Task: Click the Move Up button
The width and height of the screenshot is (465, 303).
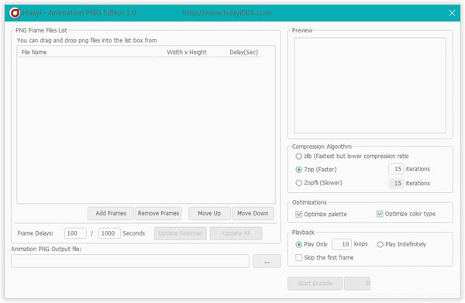Action: [209, 213]
